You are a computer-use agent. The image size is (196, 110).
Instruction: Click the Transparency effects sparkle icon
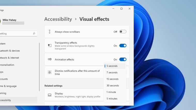pos(50,45)
